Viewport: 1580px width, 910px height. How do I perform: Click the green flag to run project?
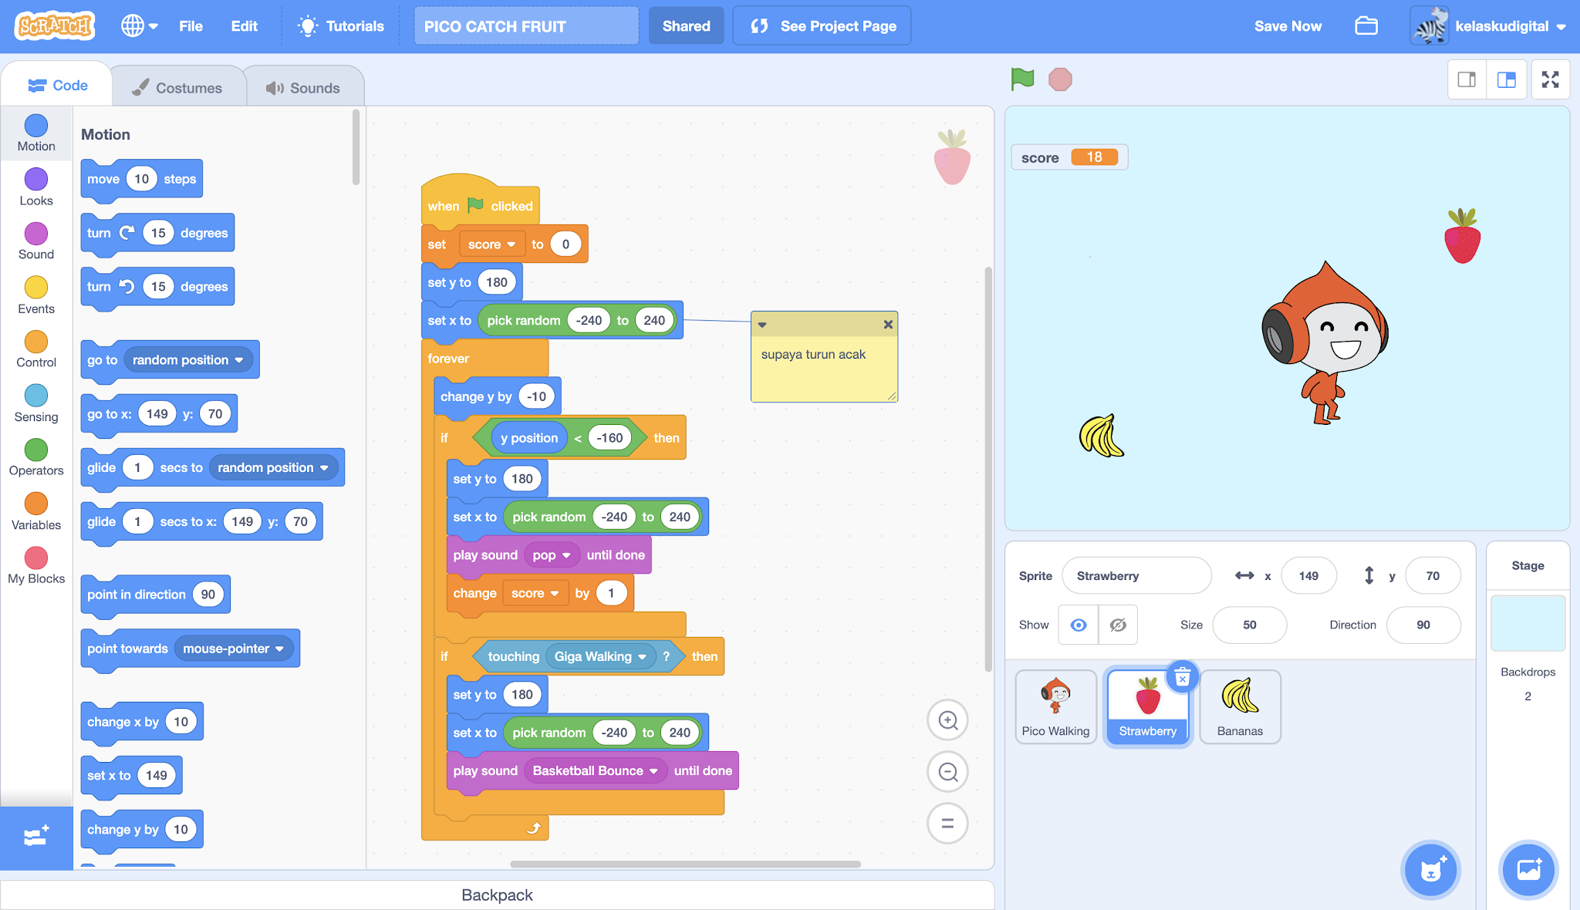[1022, 79]
